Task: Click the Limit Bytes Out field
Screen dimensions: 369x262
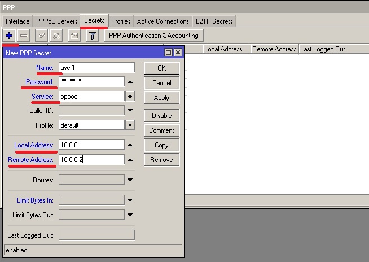Action: click(x=91, y=215)
